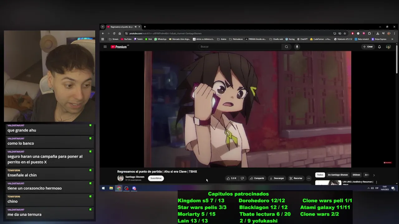
Task: Click the crossed-out eye icon in address bar
Action: (340, 33)
